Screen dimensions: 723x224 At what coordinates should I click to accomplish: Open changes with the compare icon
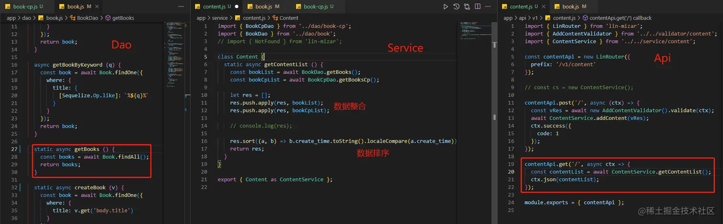467,7
